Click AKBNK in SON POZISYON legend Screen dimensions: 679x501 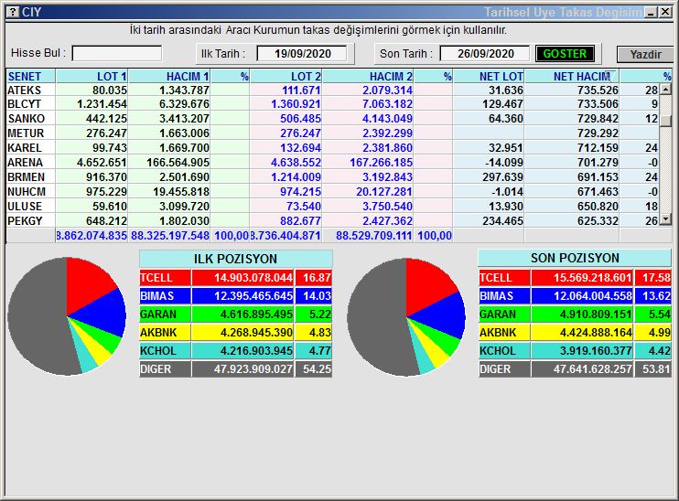(x=504, y=333)
